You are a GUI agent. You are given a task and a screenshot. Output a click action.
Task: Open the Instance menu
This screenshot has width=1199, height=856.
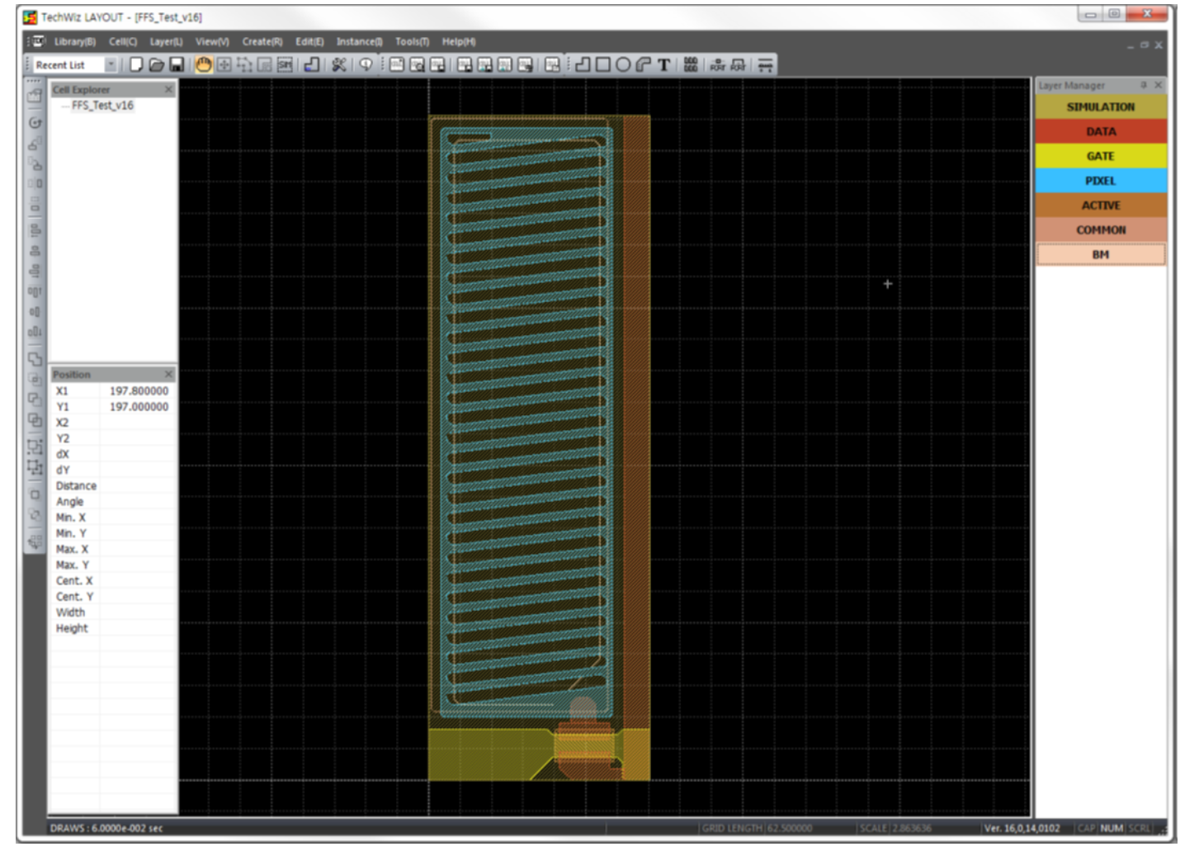tap(359, 41)
